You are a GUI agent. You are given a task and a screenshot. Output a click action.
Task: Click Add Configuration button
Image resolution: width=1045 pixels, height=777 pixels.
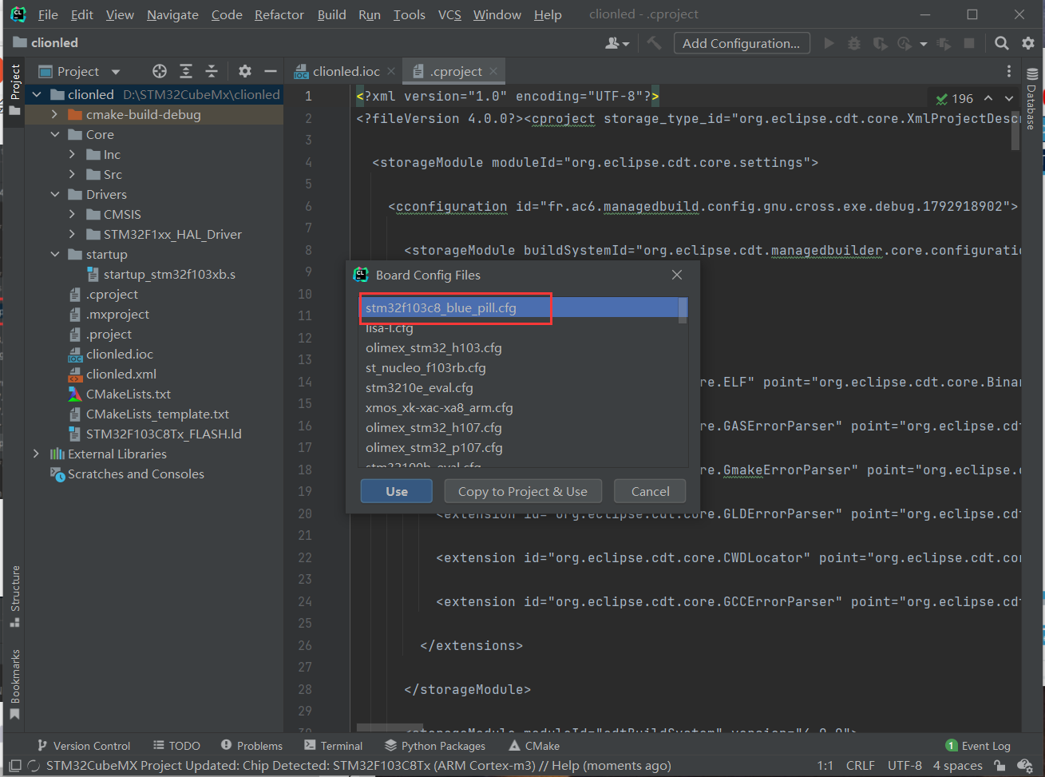point(742,43)
